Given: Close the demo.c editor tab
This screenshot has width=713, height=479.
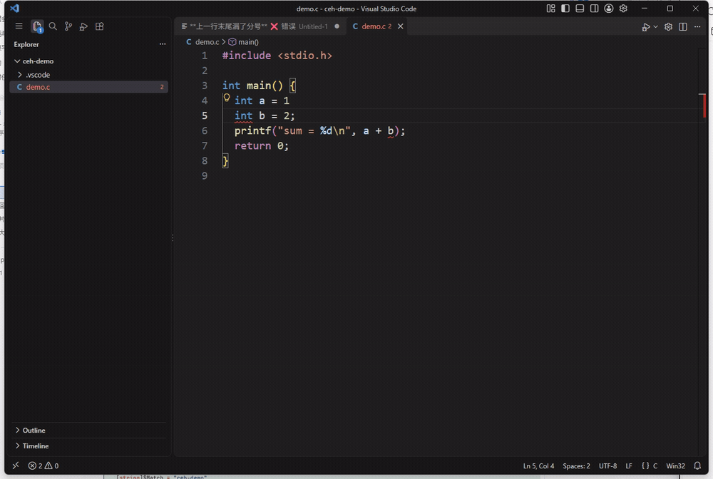Looking at the screenshot, I should click(401, 26).
